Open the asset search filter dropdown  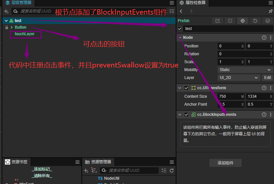[x=104, y=171]
